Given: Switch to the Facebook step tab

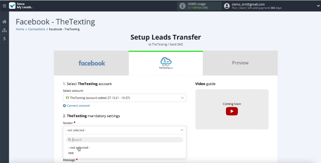Looking at the screenshot, I should click(91, 63).
